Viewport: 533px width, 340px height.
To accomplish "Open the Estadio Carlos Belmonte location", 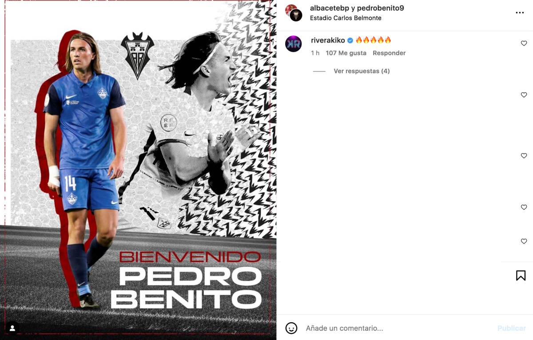I will point(346,18).
